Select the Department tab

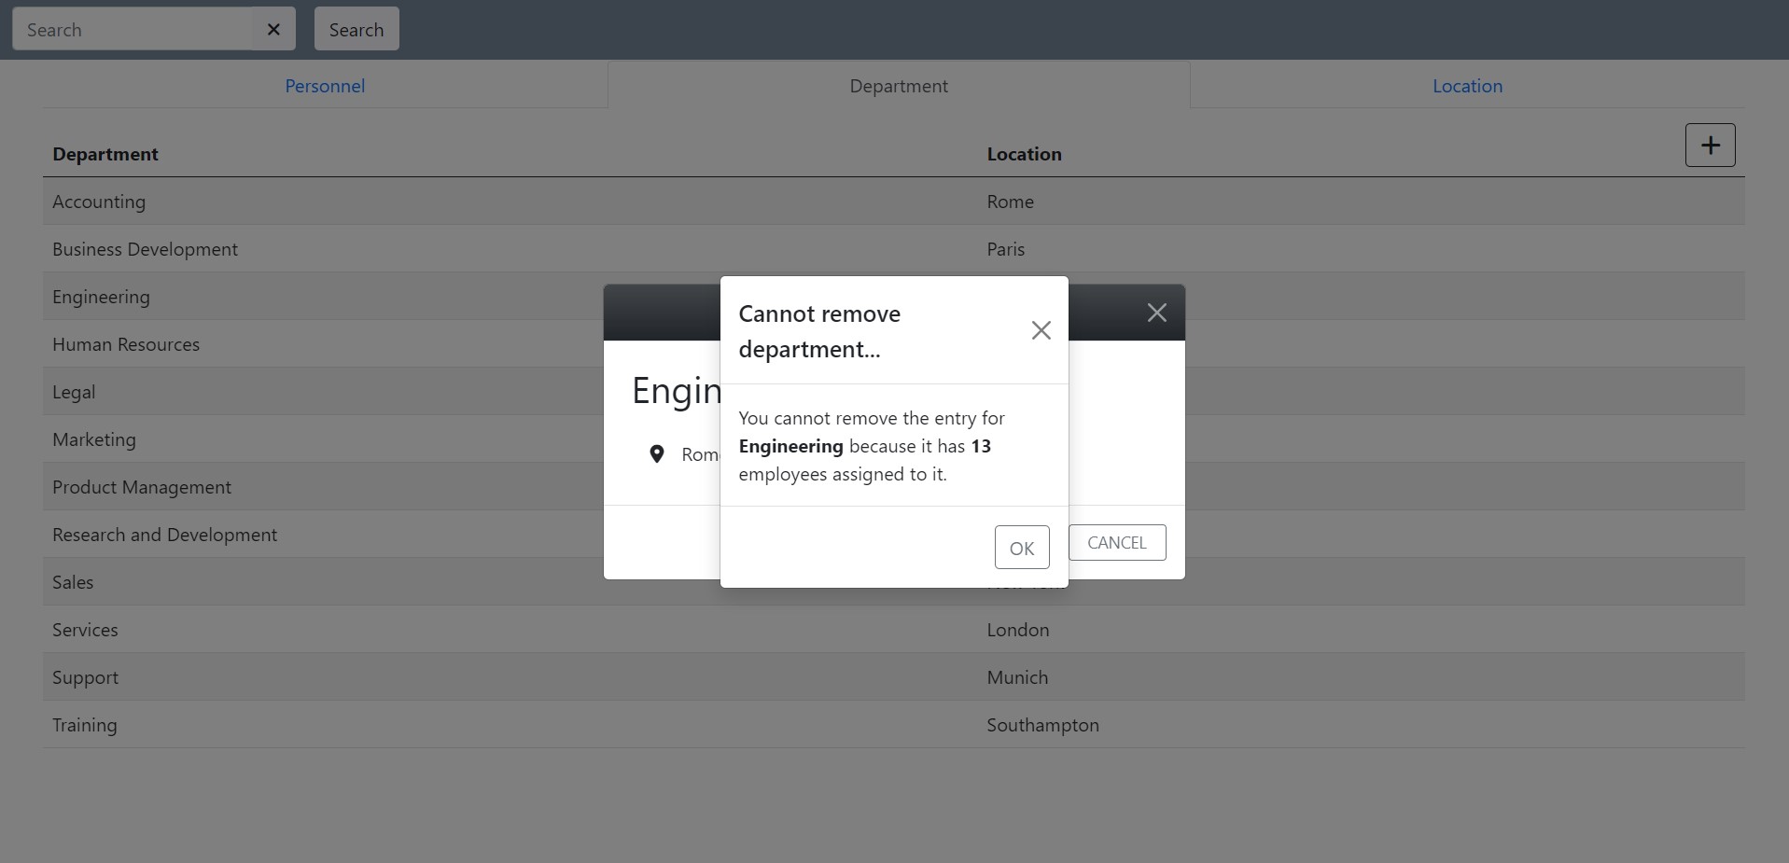click(898, 86)
